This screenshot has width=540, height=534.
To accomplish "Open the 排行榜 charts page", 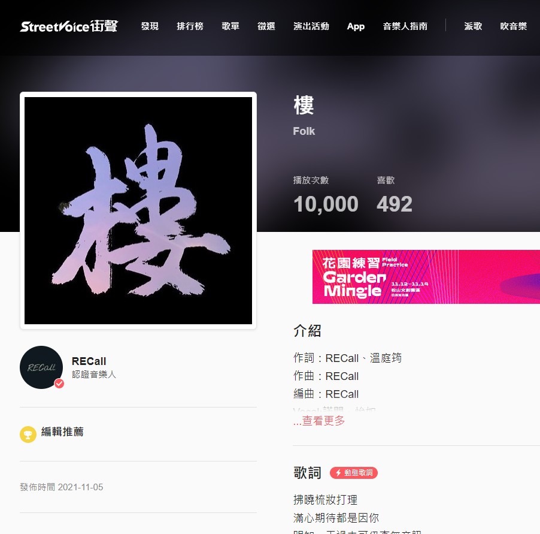I will click(x=190, y=26).
